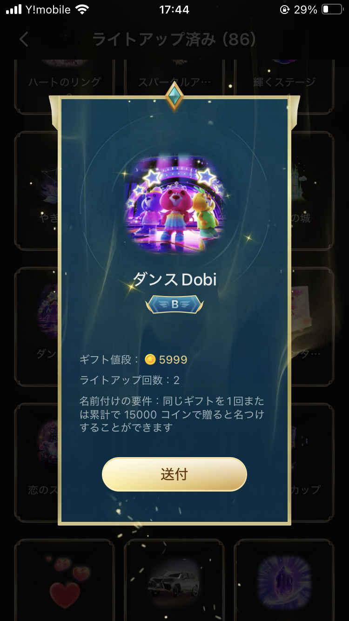Screen dimensions: 349x621
Task: Tap the gold coin icon by 5999
Action: coord(150,359)
